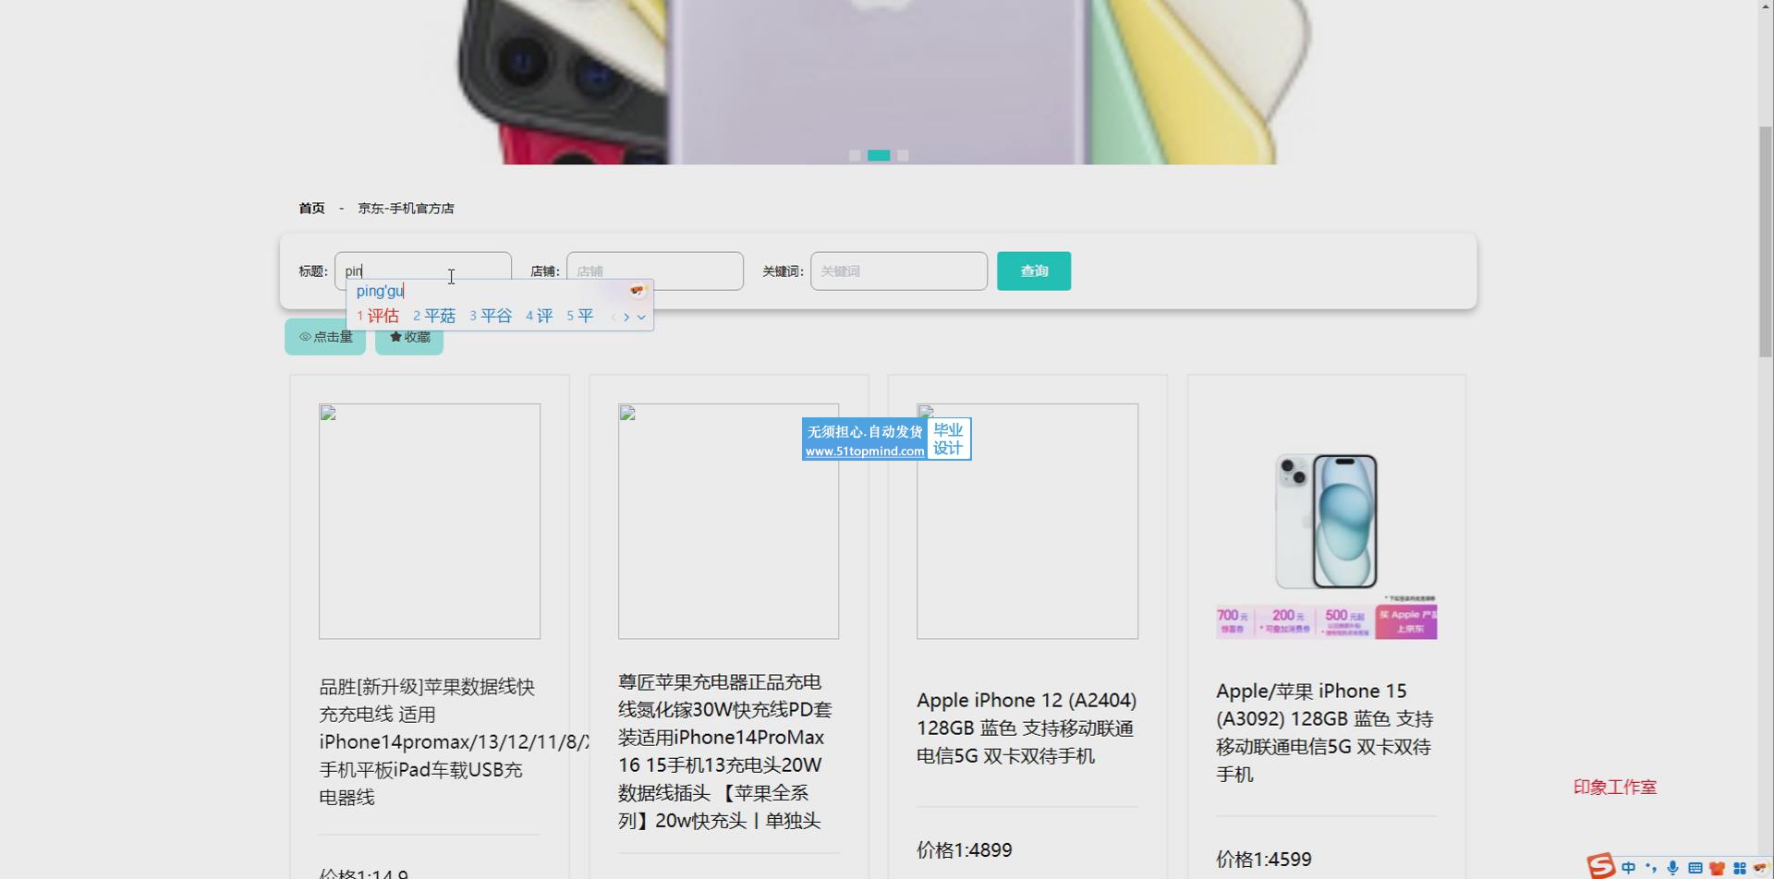Go to next candidate page arrow
The height and width of the screenshot is (879, 1774).
coord(626,317)
